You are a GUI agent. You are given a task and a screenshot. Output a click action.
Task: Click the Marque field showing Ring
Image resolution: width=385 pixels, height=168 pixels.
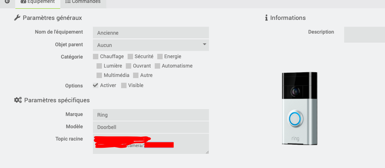tap(151, 115)
